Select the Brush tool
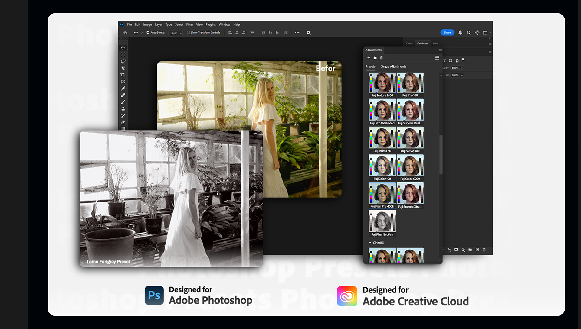The image size is (581, 329). click(123, 102)
